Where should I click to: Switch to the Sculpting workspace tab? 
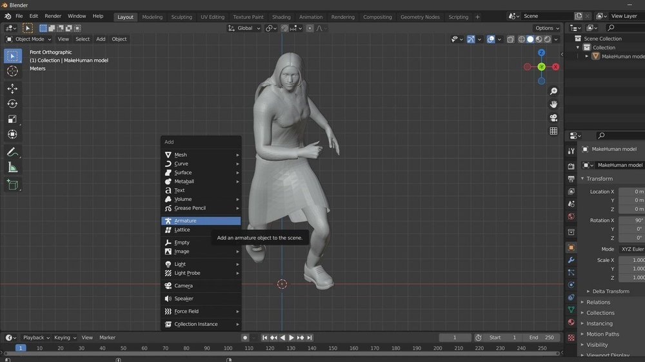tap(181, 17)
